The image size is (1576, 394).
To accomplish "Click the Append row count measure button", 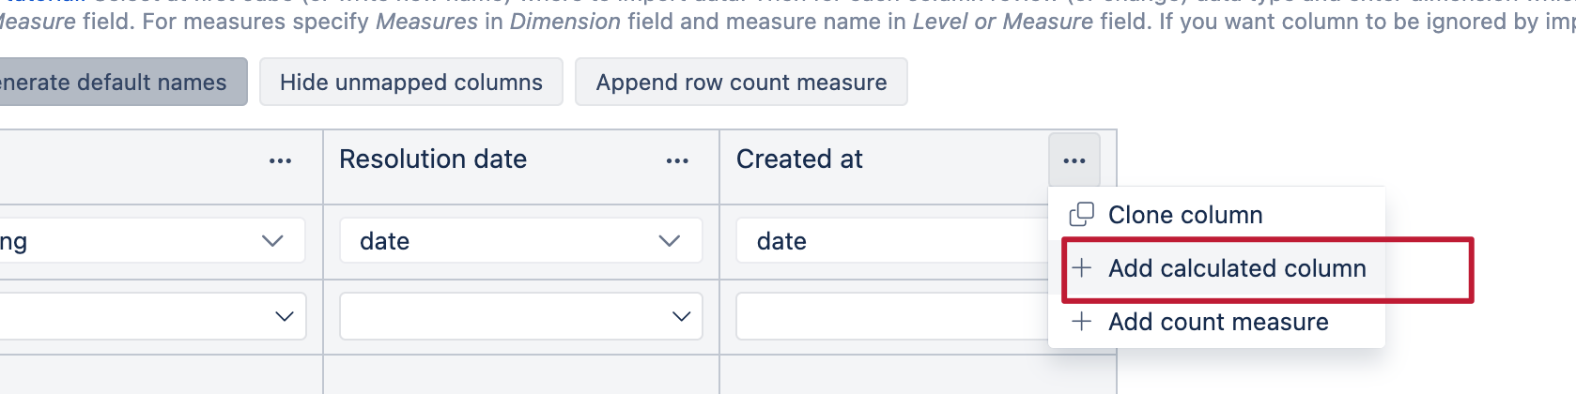I will (x=741, y=82).
